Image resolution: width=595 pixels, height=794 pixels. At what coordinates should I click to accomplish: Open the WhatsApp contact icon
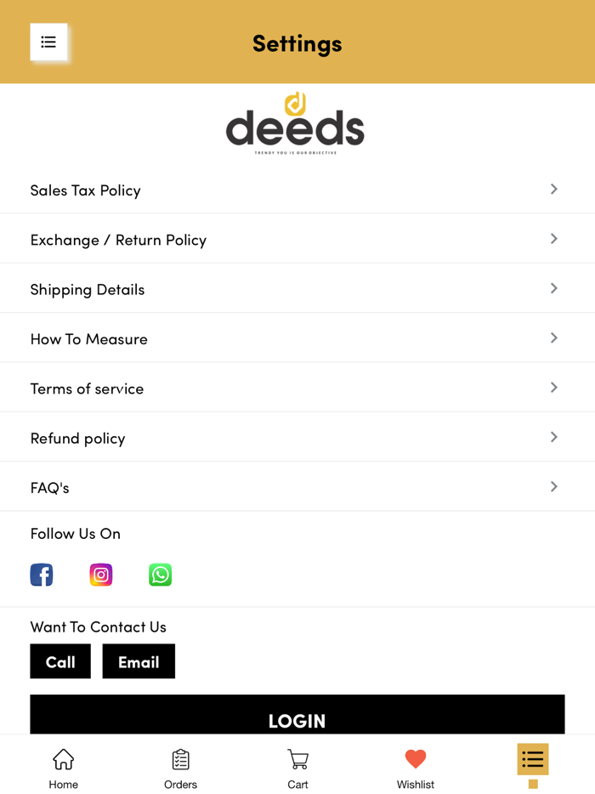pos(160,575)
